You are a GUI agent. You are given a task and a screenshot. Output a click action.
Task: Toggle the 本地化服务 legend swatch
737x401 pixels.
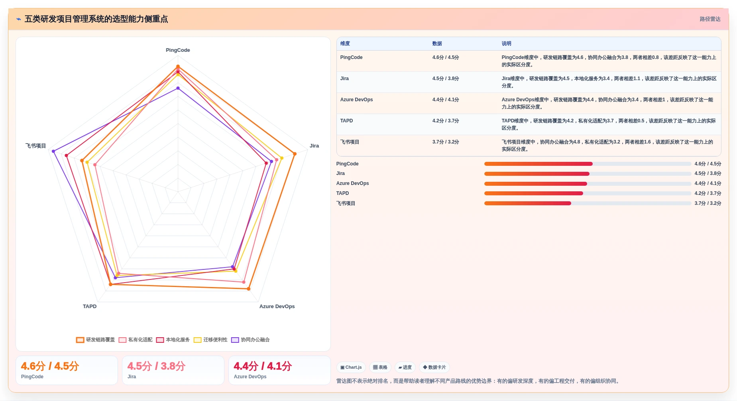coord(160,340)
